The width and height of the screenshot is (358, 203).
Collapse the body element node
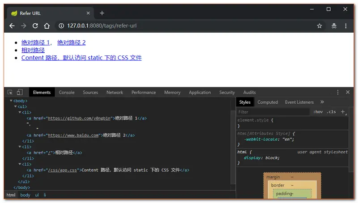pos(12,101)
